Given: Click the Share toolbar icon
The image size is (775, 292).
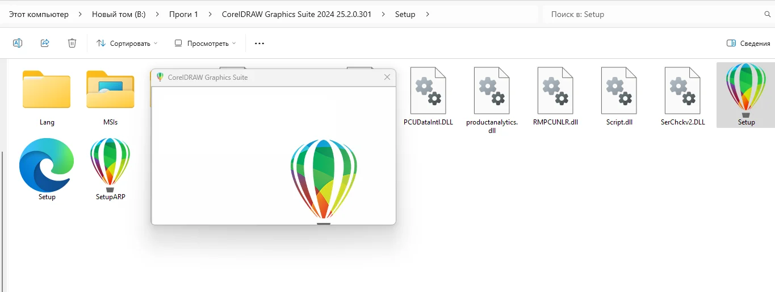Looking at the screenshot, I should click(45, 43).
